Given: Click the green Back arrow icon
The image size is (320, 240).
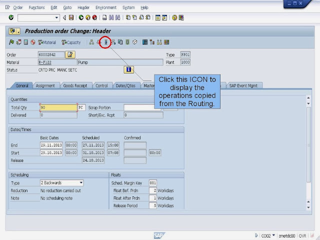Looking at the screenshot, I should 81,18.
